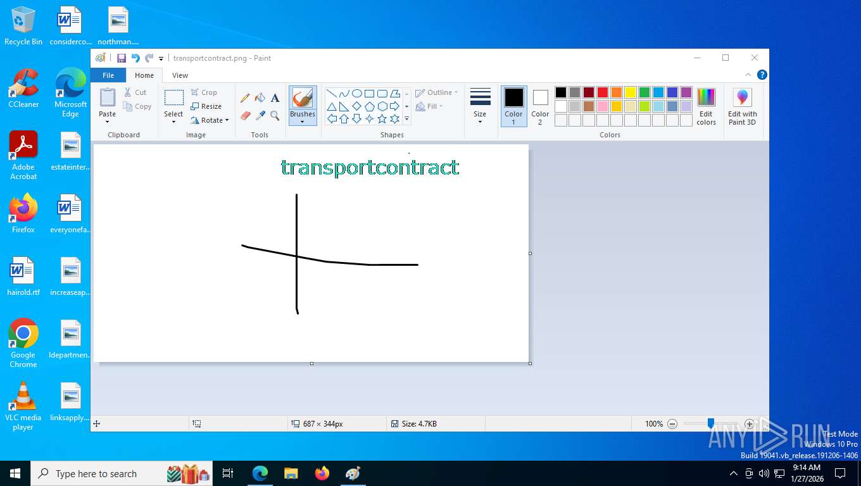Open Customize Quick Access Toolbar dropdown
This screenshot has height=486, width=861.
161,58
